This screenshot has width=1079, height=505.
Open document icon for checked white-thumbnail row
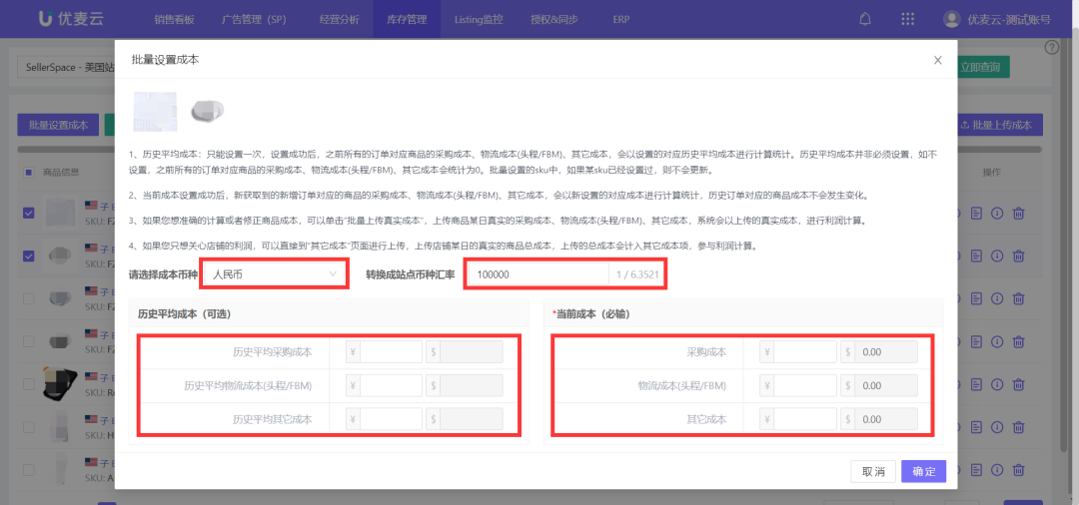click(x=976, y=213)
